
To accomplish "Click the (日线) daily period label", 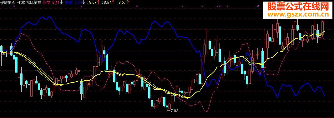I will point(20,2).
